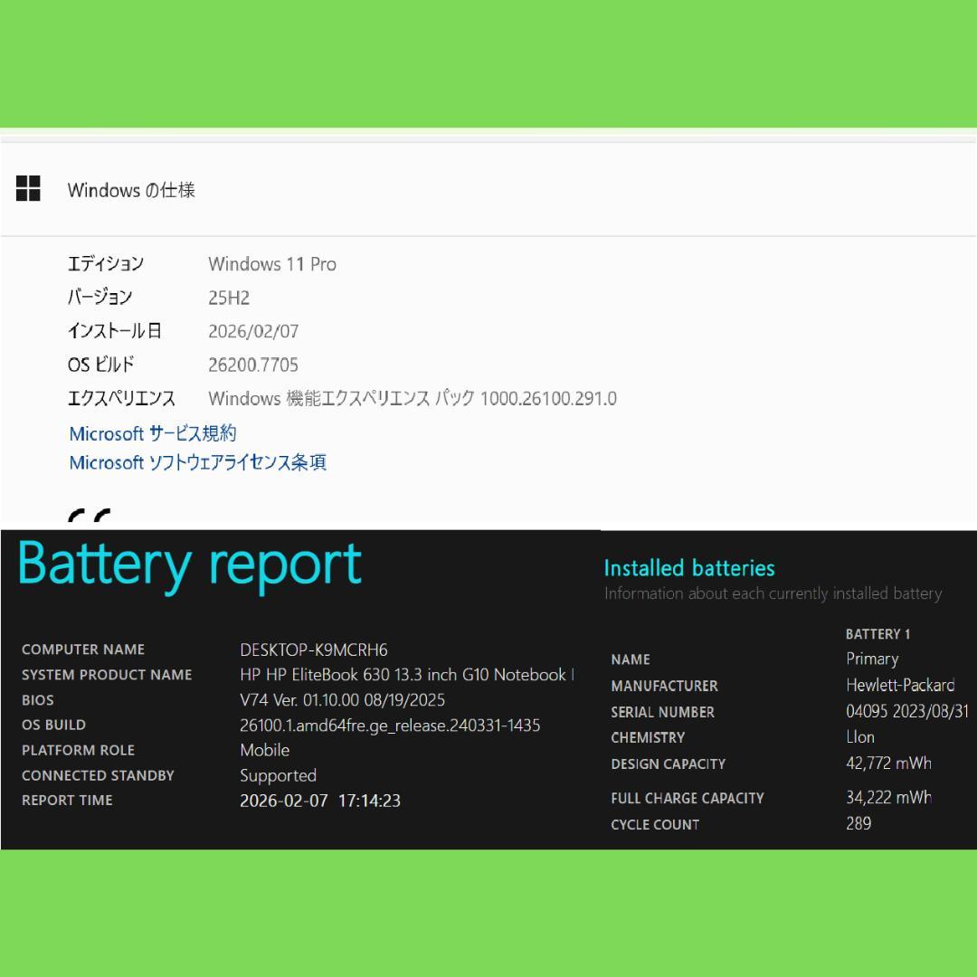This screenshot has height=977, width=977.
Task: Select the Windows 11 Pro edition value
Action: point(272,264)
